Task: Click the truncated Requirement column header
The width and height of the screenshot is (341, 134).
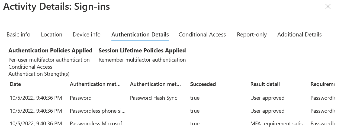Action: (x=322, y=84)
